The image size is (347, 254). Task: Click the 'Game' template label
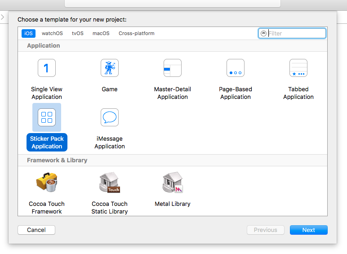(x=110, y=89)
